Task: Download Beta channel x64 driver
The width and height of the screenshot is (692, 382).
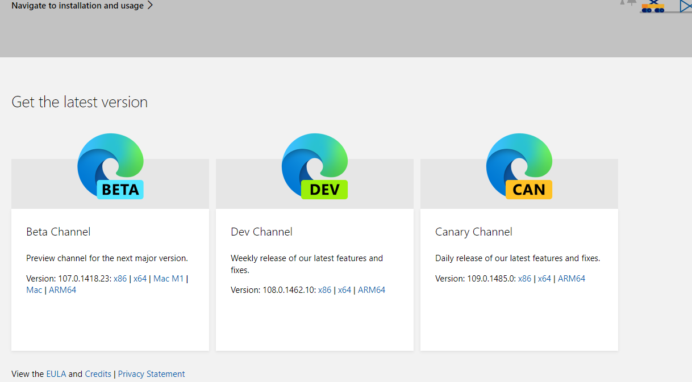Action: click(x=140, y=279)
